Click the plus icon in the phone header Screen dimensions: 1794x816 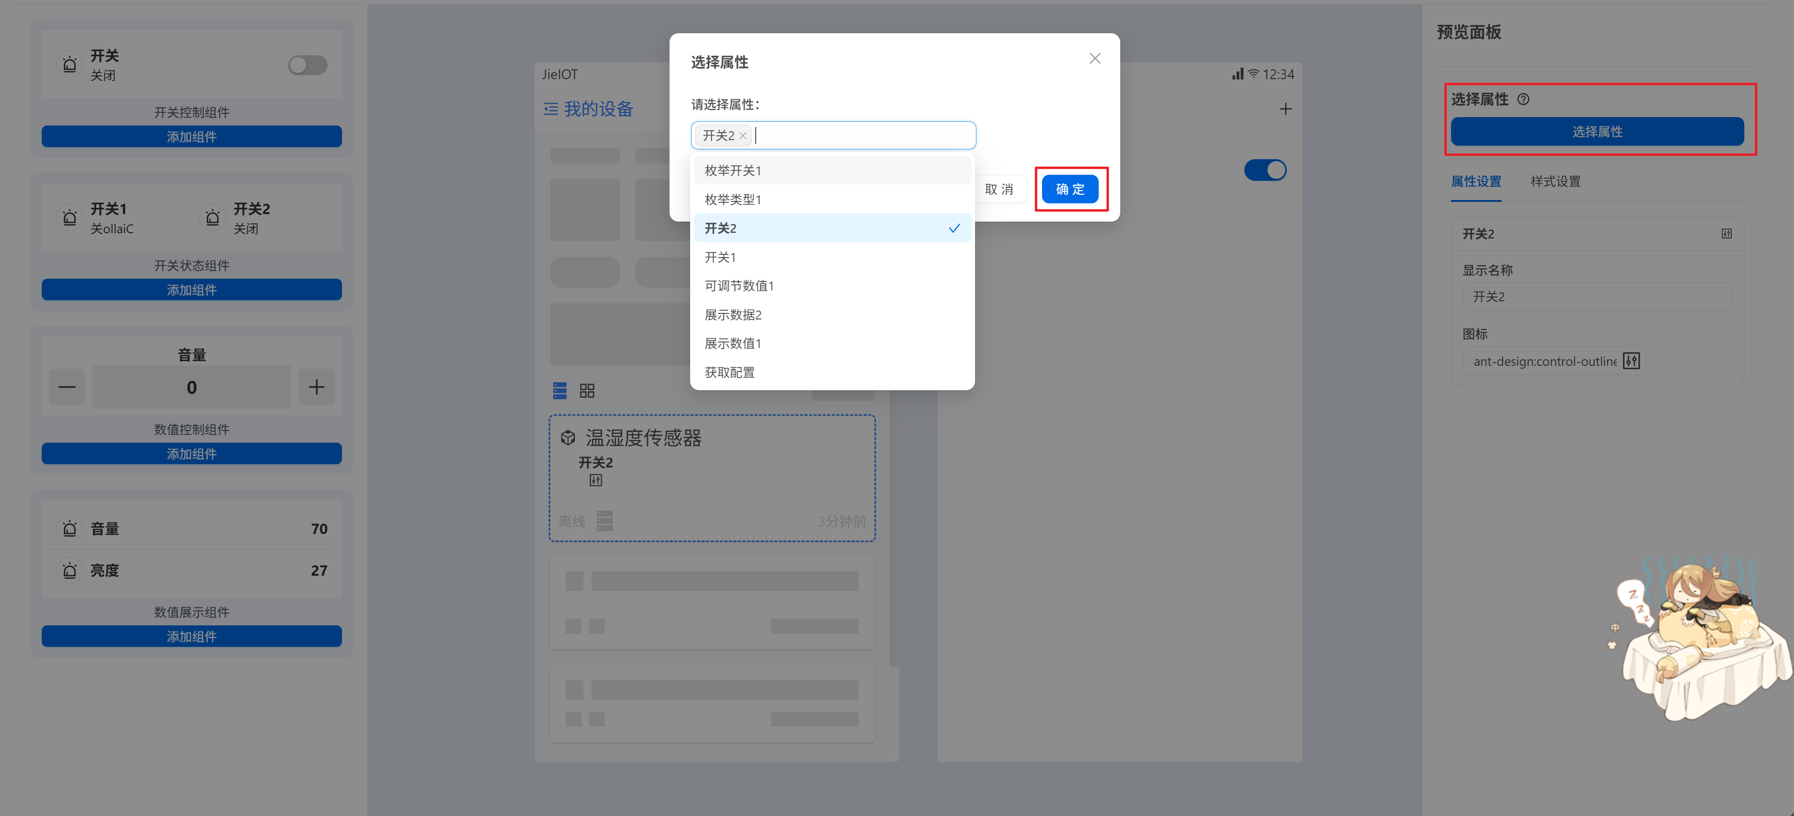point(1285,109)
